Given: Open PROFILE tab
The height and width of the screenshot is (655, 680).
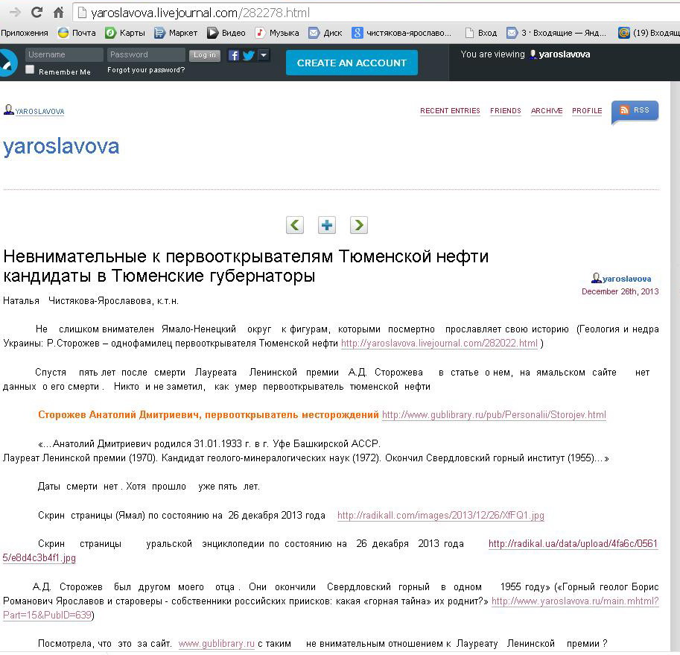Looking at the screenshot, I should tap(587, 110).
